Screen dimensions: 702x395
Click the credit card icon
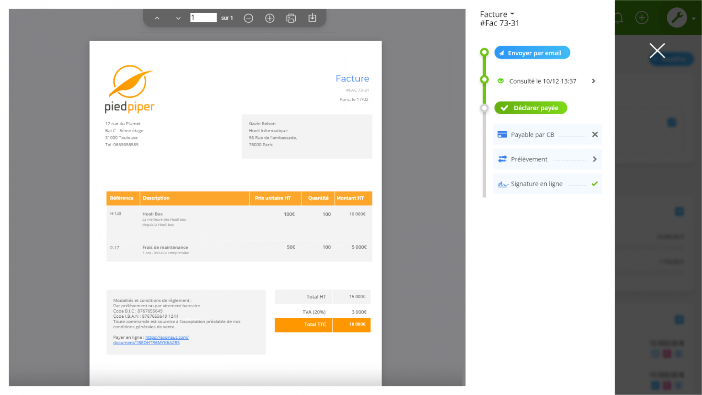pyautogui.click(x=502, y=134)
